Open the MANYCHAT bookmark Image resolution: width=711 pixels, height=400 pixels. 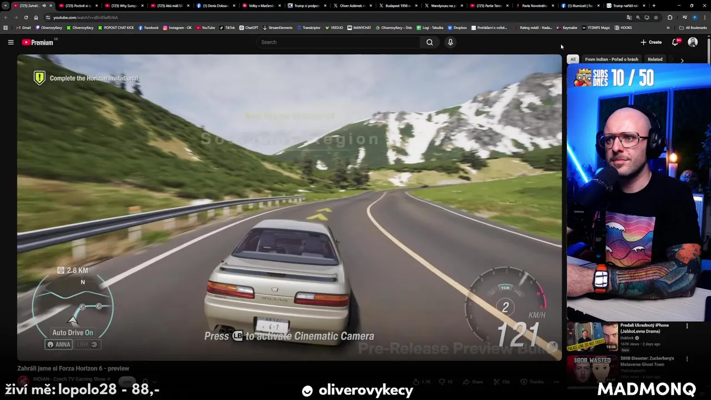pos(359,28)
